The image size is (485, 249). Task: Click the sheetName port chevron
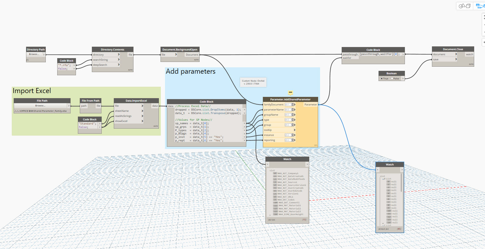(142, 111)
